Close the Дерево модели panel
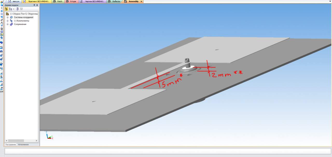 coord(37,5)
